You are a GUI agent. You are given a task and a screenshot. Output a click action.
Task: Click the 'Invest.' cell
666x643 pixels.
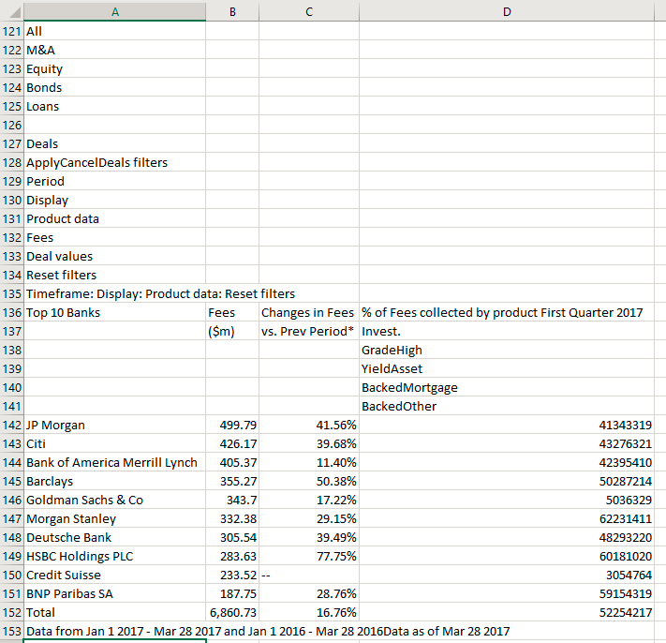pos(507,331)
